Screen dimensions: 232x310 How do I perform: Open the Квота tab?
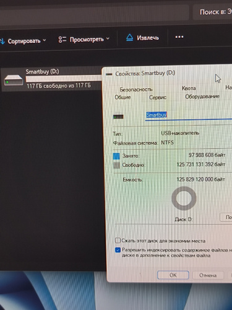pos(189,88)
